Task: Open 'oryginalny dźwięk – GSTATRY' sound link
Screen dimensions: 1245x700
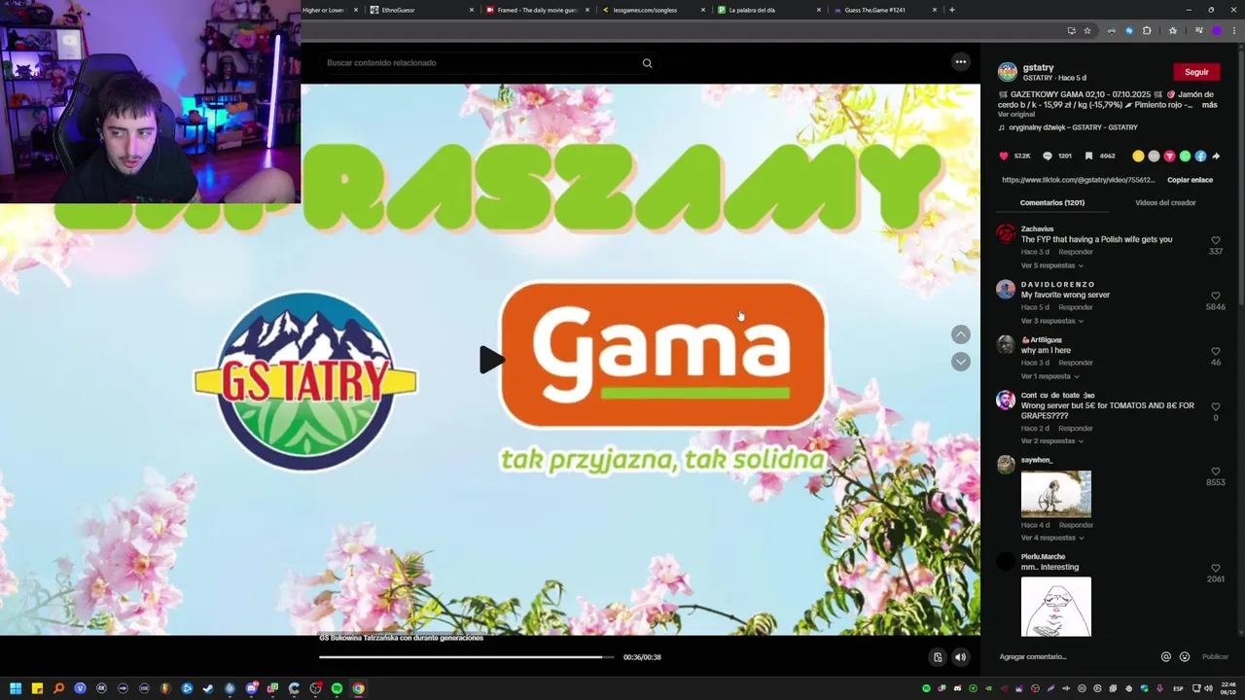Action: point(1073,127)
